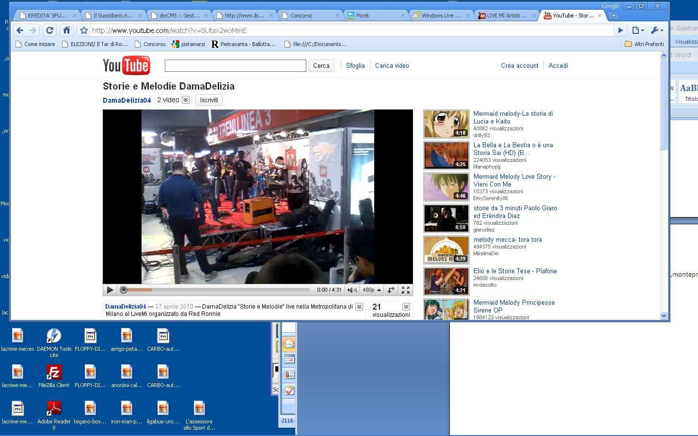This screenshot has width=698, height=436.
Task: Open La Bella e La Bestia video thumbnail
Action: point(446,155)
